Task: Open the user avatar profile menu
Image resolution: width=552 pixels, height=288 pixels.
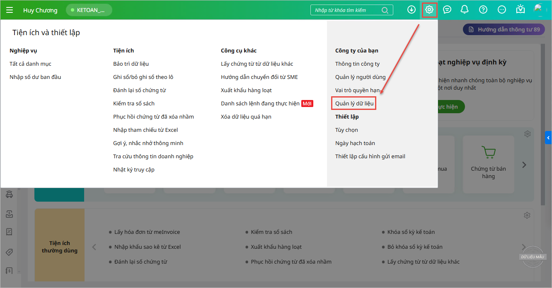Action: coord(540,10)
